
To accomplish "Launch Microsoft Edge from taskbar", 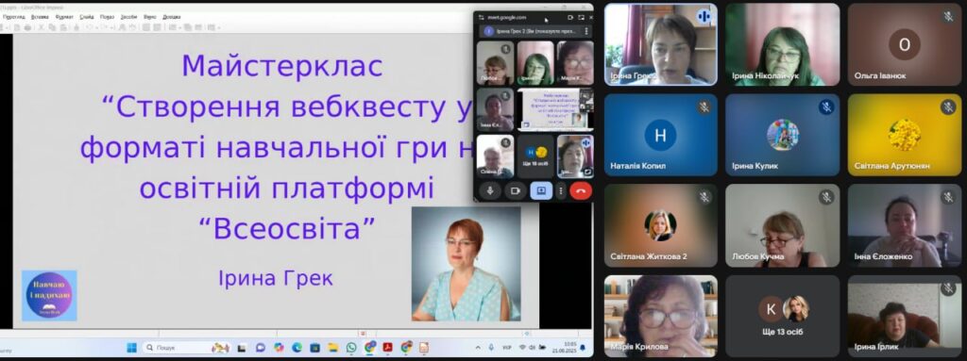I will [x=297, y=348].
